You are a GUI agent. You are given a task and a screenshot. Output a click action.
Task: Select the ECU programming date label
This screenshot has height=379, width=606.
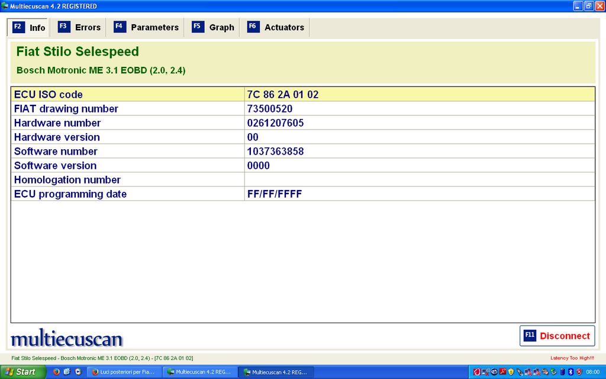70,194
